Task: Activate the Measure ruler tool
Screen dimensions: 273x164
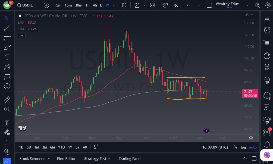Action: [7, 100]
